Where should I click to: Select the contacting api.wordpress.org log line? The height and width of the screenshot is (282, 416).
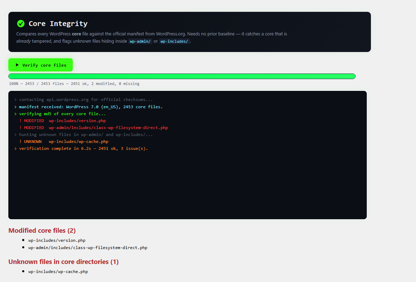84,100
